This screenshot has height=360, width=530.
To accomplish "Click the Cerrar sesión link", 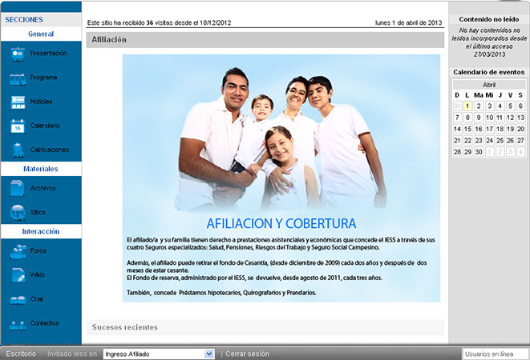I will (247, 353).
